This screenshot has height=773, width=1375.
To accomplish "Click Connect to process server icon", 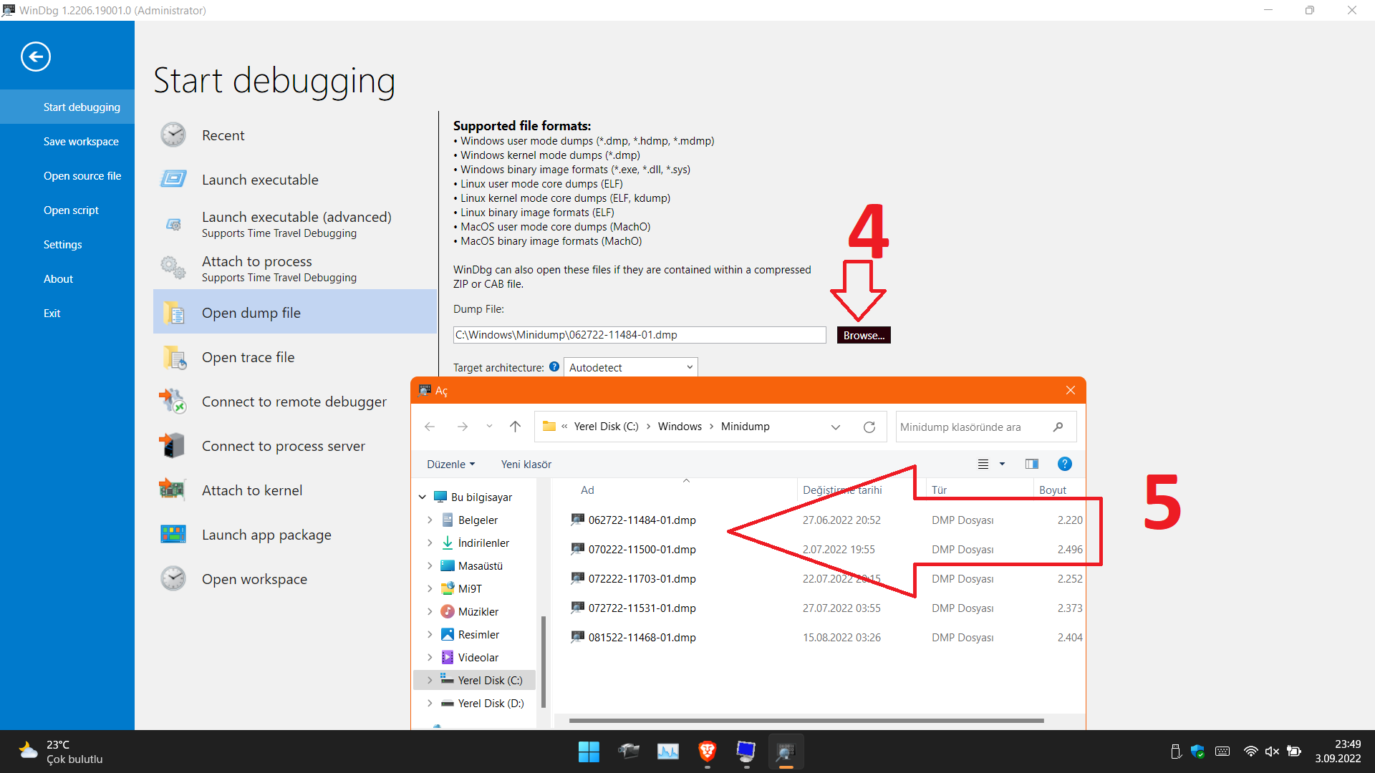I will 172,445.
